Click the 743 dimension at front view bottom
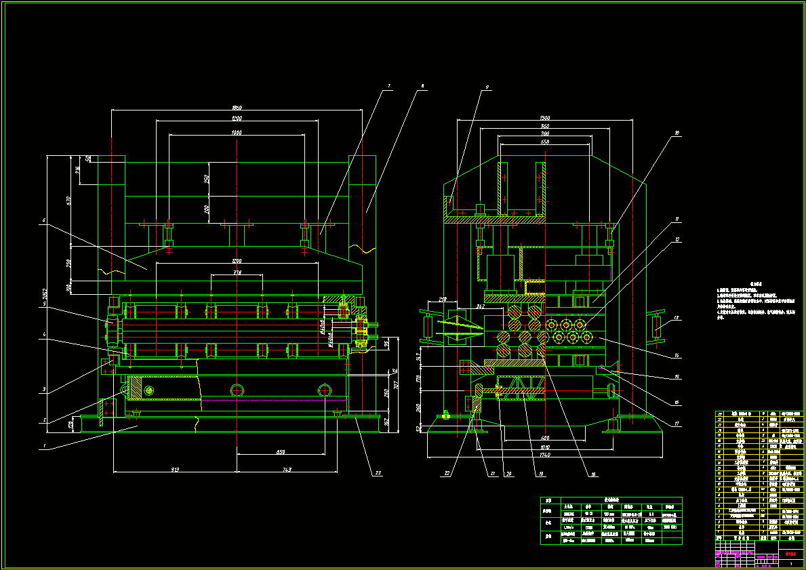806x570 pixels. pos(287,469)
